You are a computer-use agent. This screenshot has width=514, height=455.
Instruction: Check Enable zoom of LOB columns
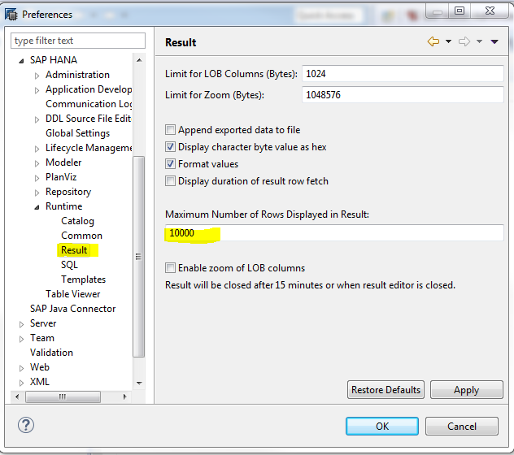pyautogui.click(x=170, y=268)
